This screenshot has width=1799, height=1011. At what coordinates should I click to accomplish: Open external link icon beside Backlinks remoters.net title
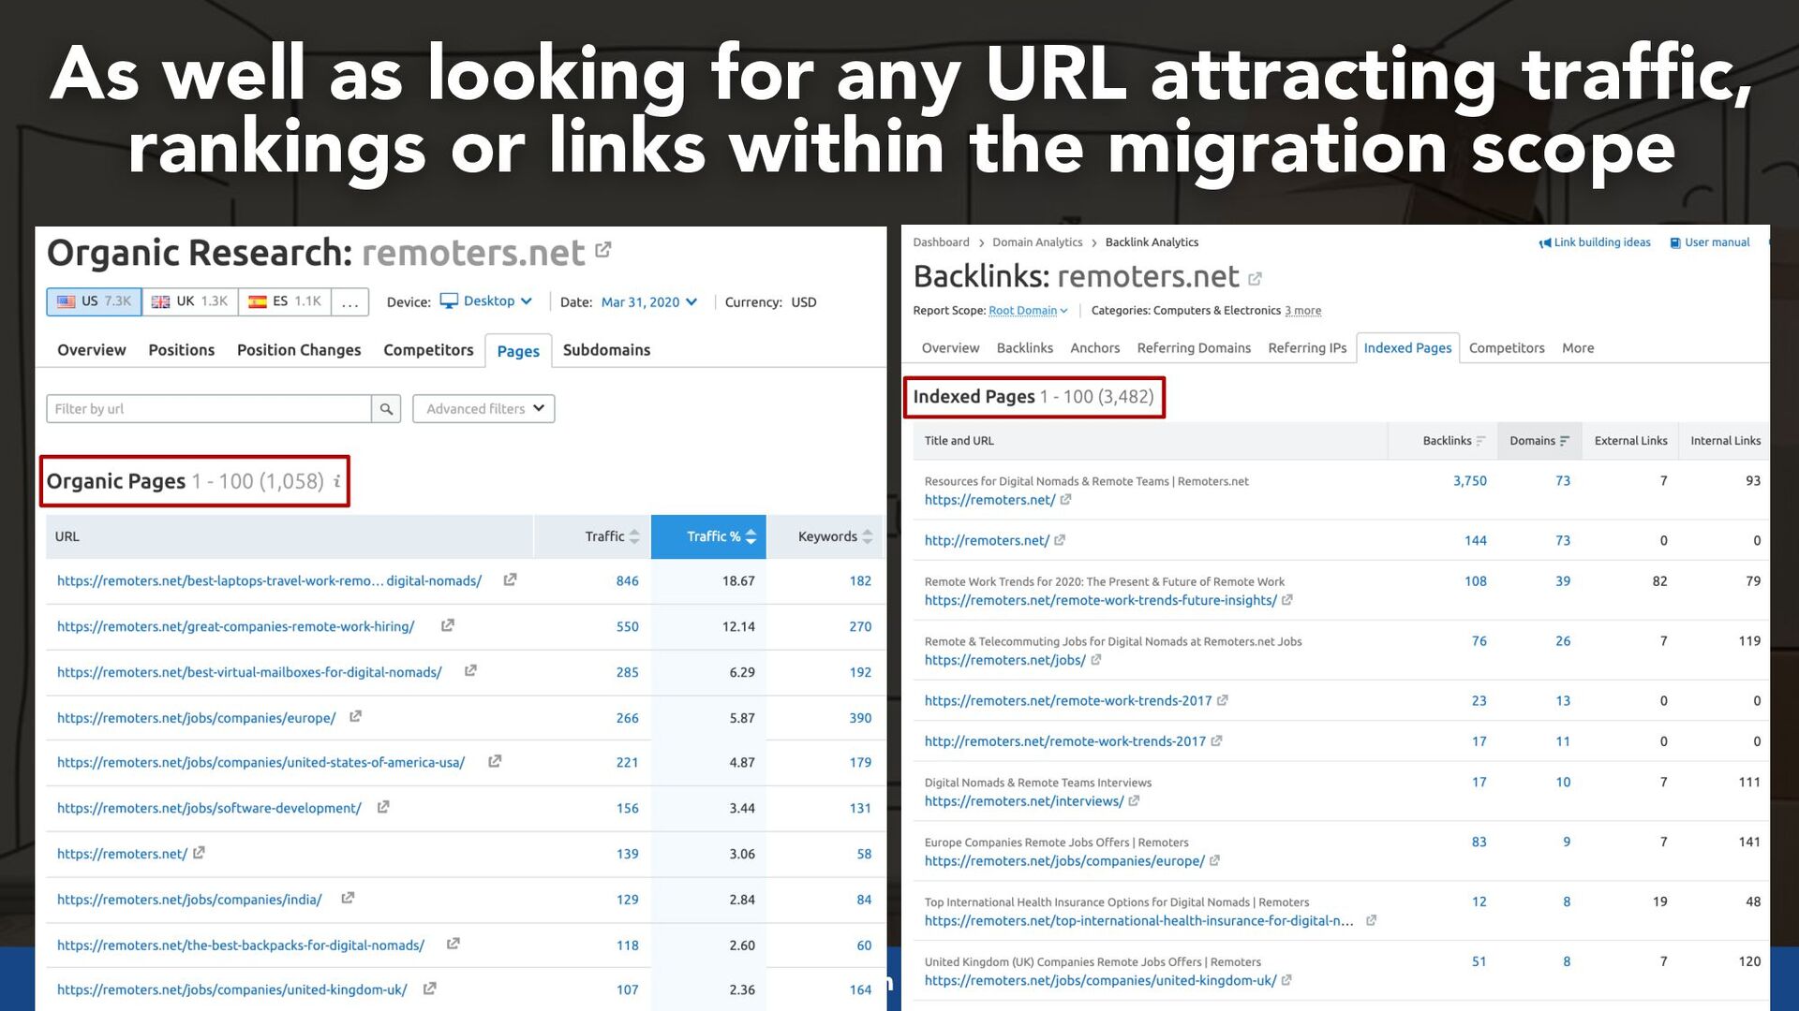coord(1255,279)
